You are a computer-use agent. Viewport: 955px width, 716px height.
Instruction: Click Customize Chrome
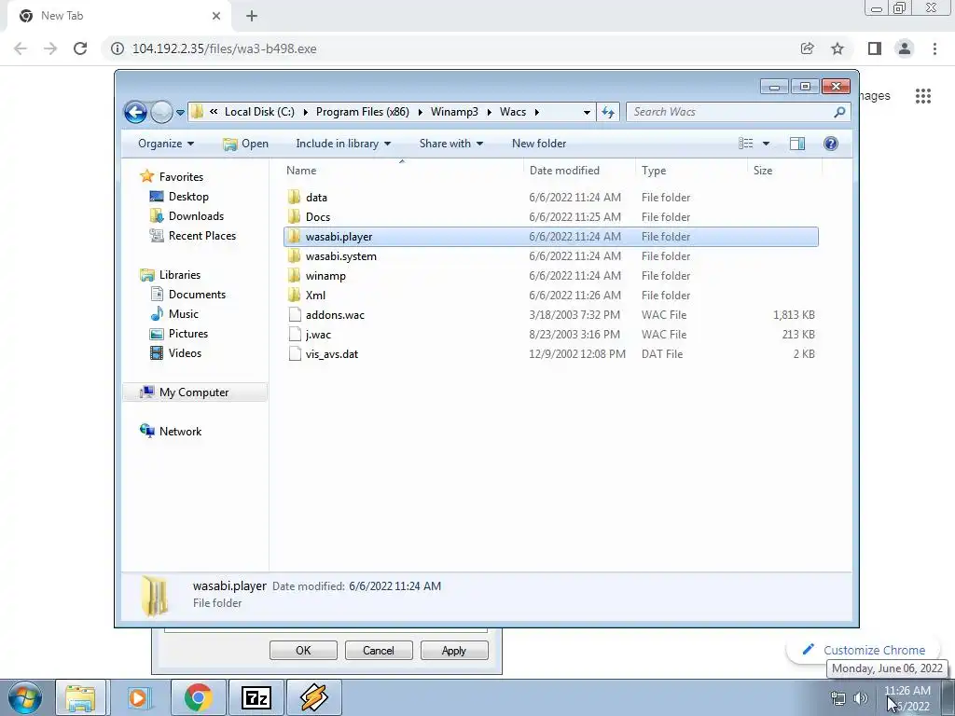point(865,650)
